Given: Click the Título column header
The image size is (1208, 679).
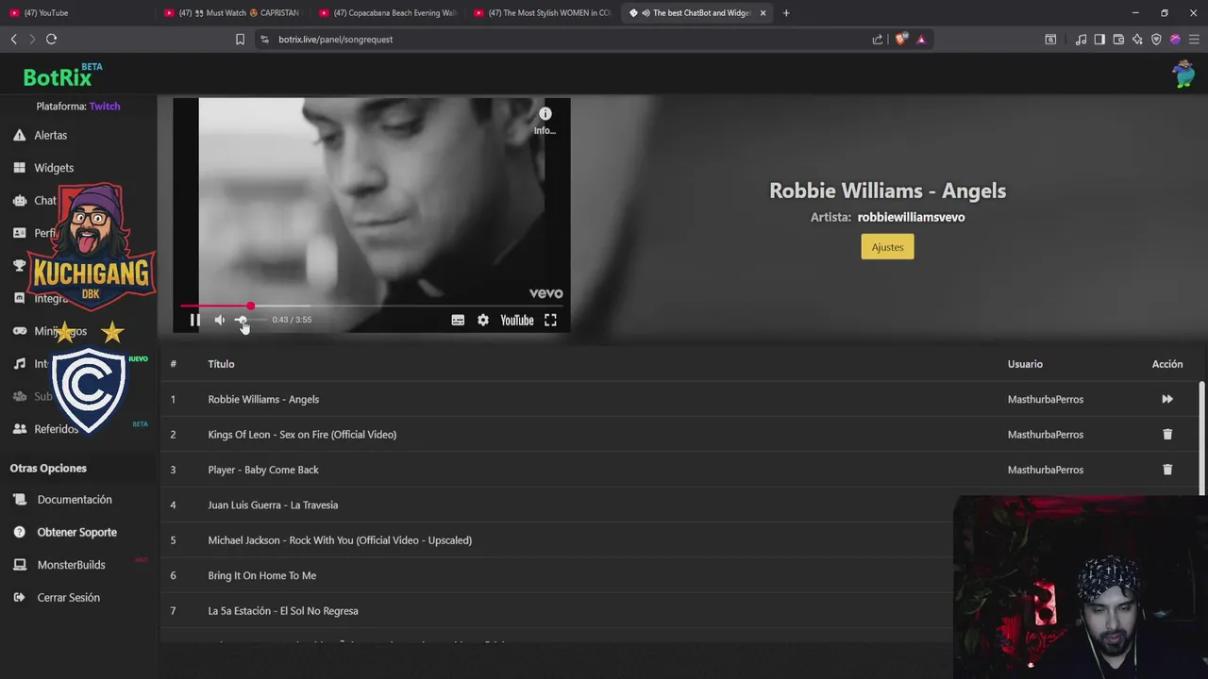Looking at the screenshot, I should 221,364.
